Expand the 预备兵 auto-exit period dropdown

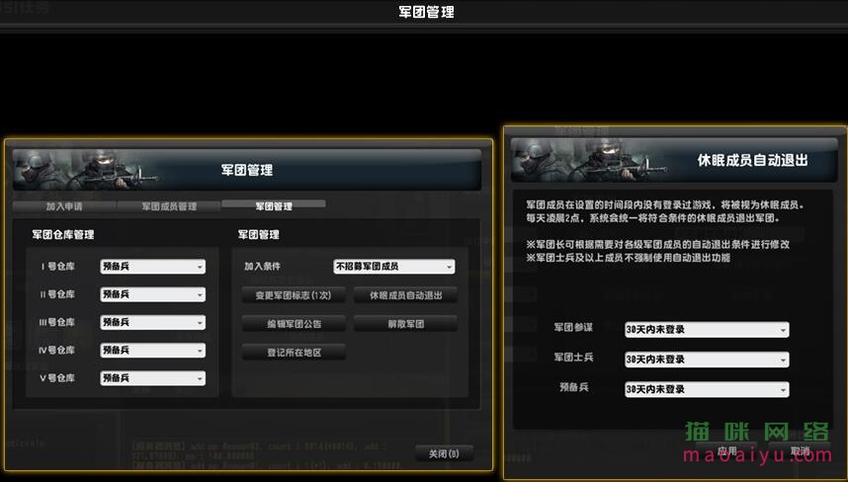coord(707,389)
